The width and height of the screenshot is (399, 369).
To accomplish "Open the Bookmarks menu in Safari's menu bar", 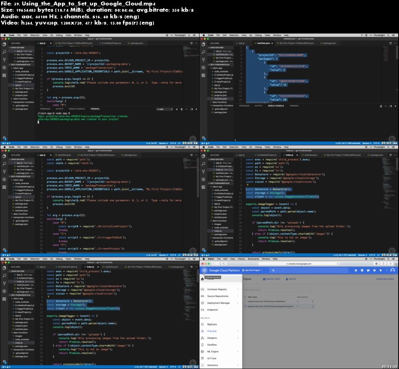I will click(253, 259).
